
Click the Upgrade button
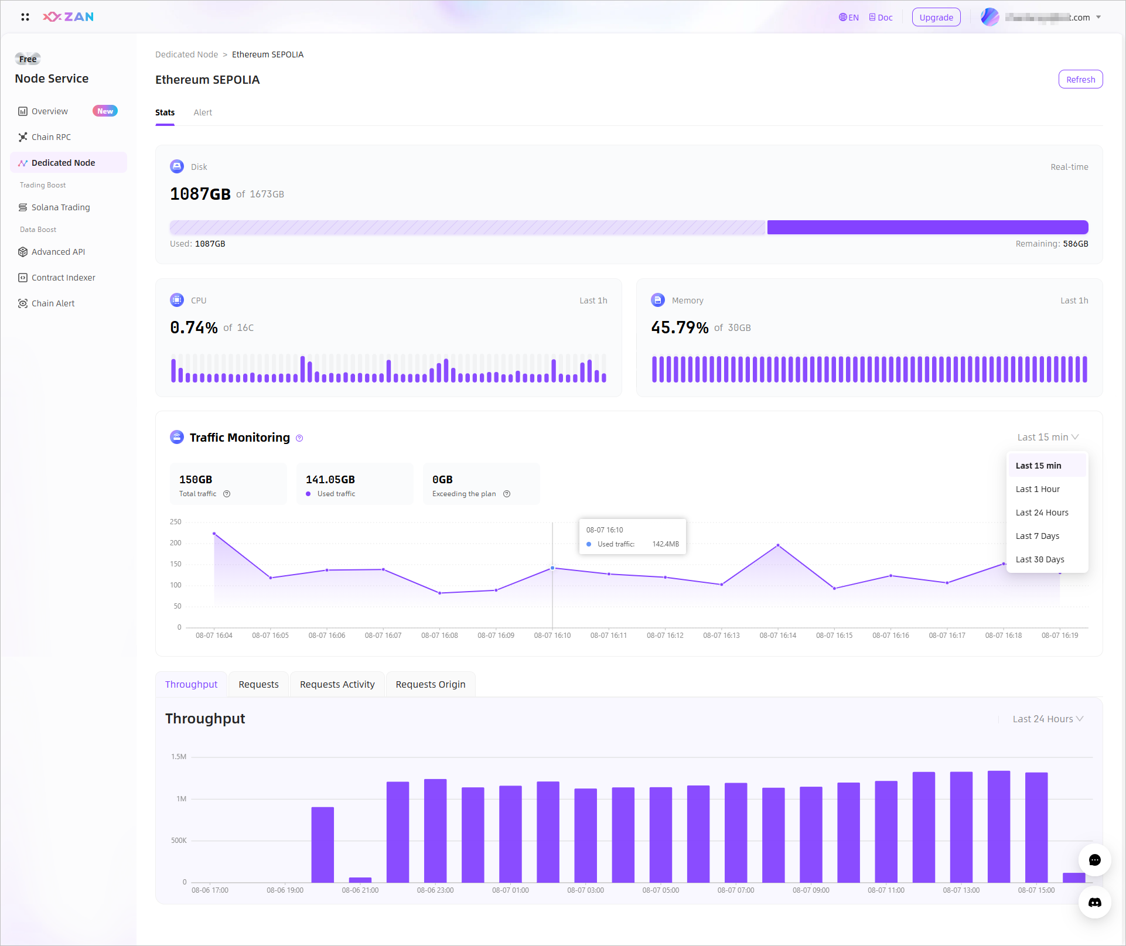pos(936,18)
